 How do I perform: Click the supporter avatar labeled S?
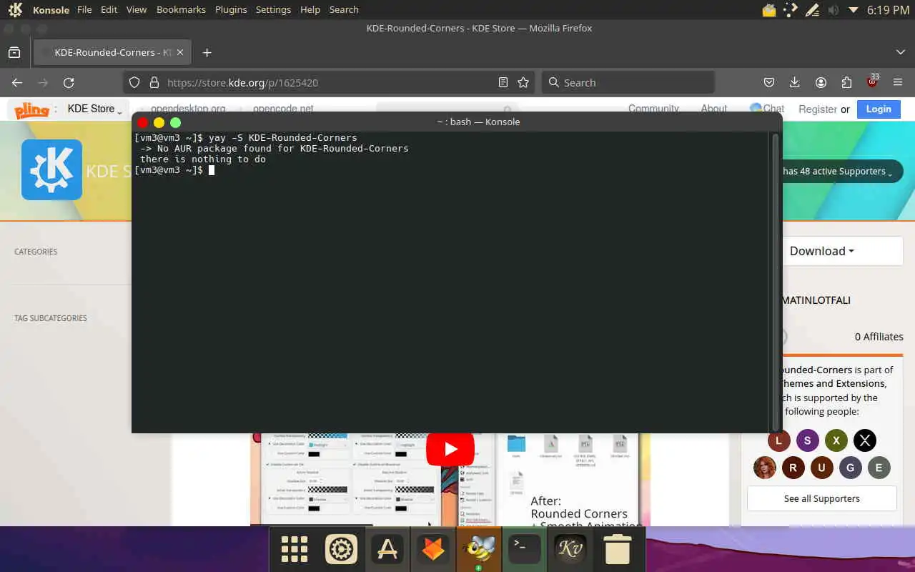tap(808, 440)
